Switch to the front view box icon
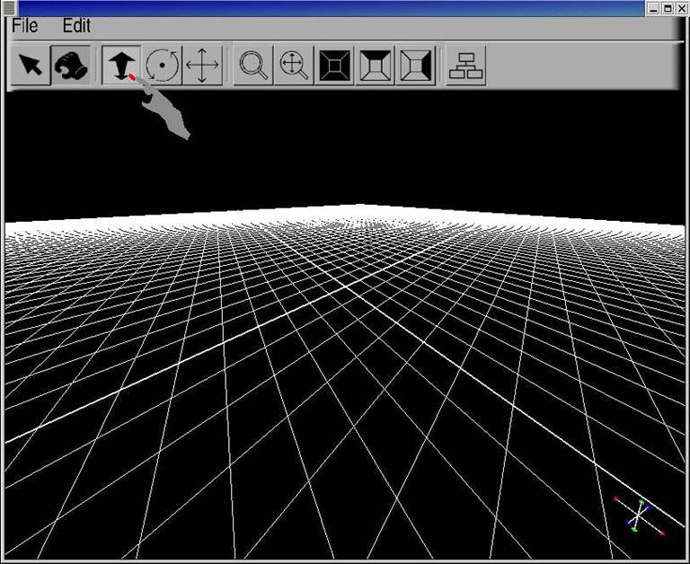 (x=334, y=65)
